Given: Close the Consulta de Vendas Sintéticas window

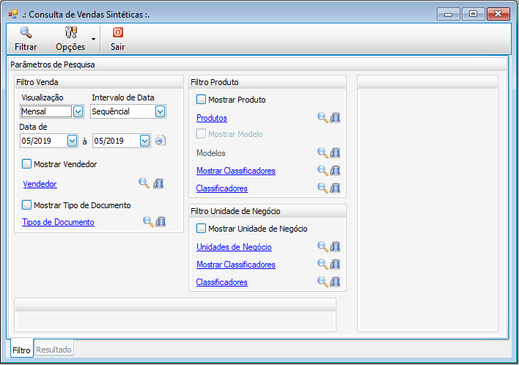Looking at the screenshot, I should (498, 14).
